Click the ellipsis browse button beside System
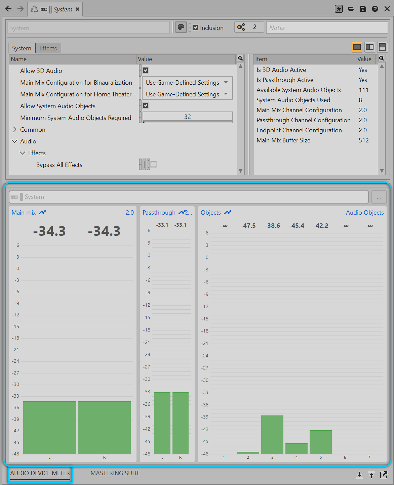The width and height of the screenshot is (394, 485). pos(379,197)
